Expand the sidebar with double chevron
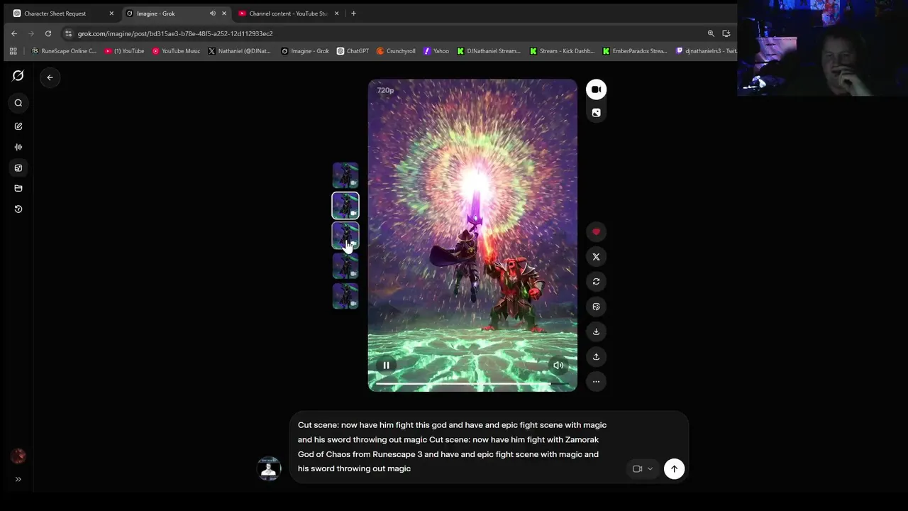 (18, 480)
